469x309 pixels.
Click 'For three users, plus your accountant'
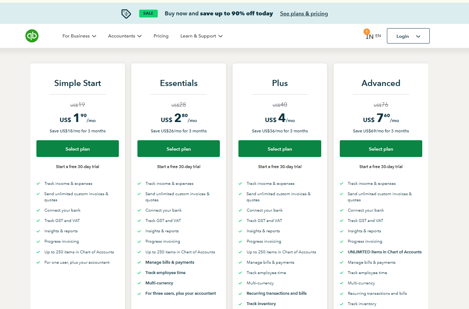[181, 293]
